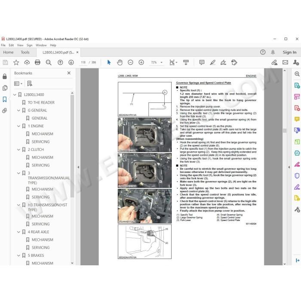
Task: Open More Tools wrench icon in right pane
Action: coord(297,210)
